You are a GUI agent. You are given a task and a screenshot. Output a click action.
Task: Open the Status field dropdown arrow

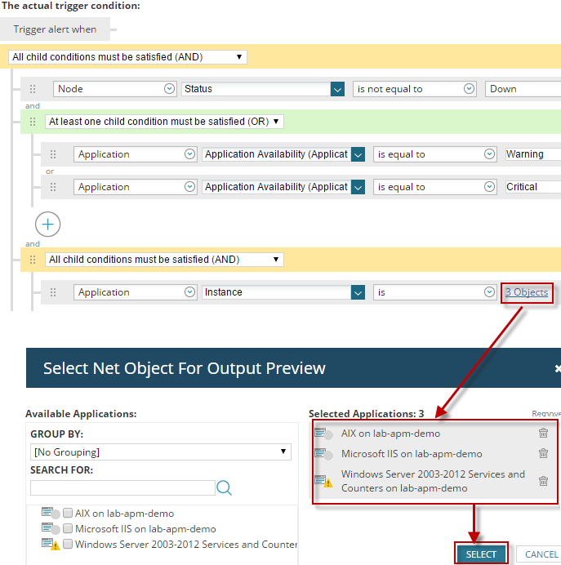pos(337,89)
